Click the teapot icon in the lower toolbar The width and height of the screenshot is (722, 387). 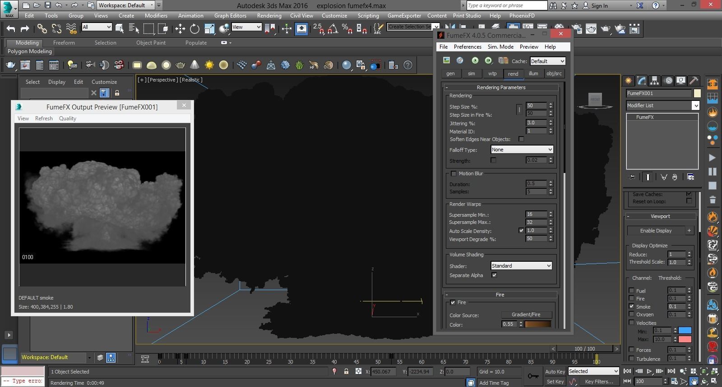click(x=10, y=65)
